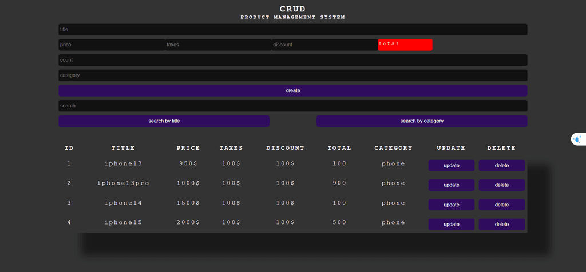This screenshot has height=272, width=586.
Task: Click the 500 total cell
Action: 339,222
